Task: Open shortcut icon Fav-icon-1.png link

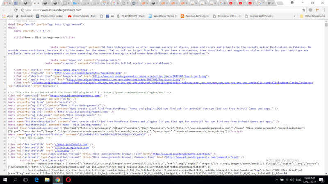Action: pos(150,76)
